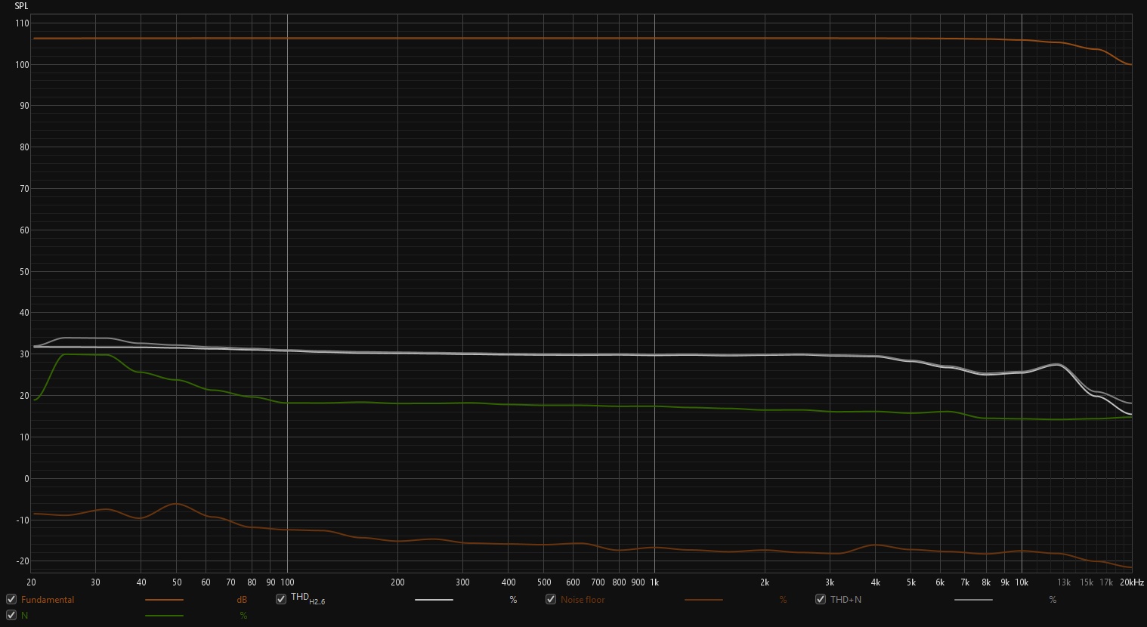Click the Fundamental legend label
The width and height of the screenshot is (1147, 627).
pyautogui.click(x=48, y=600)
